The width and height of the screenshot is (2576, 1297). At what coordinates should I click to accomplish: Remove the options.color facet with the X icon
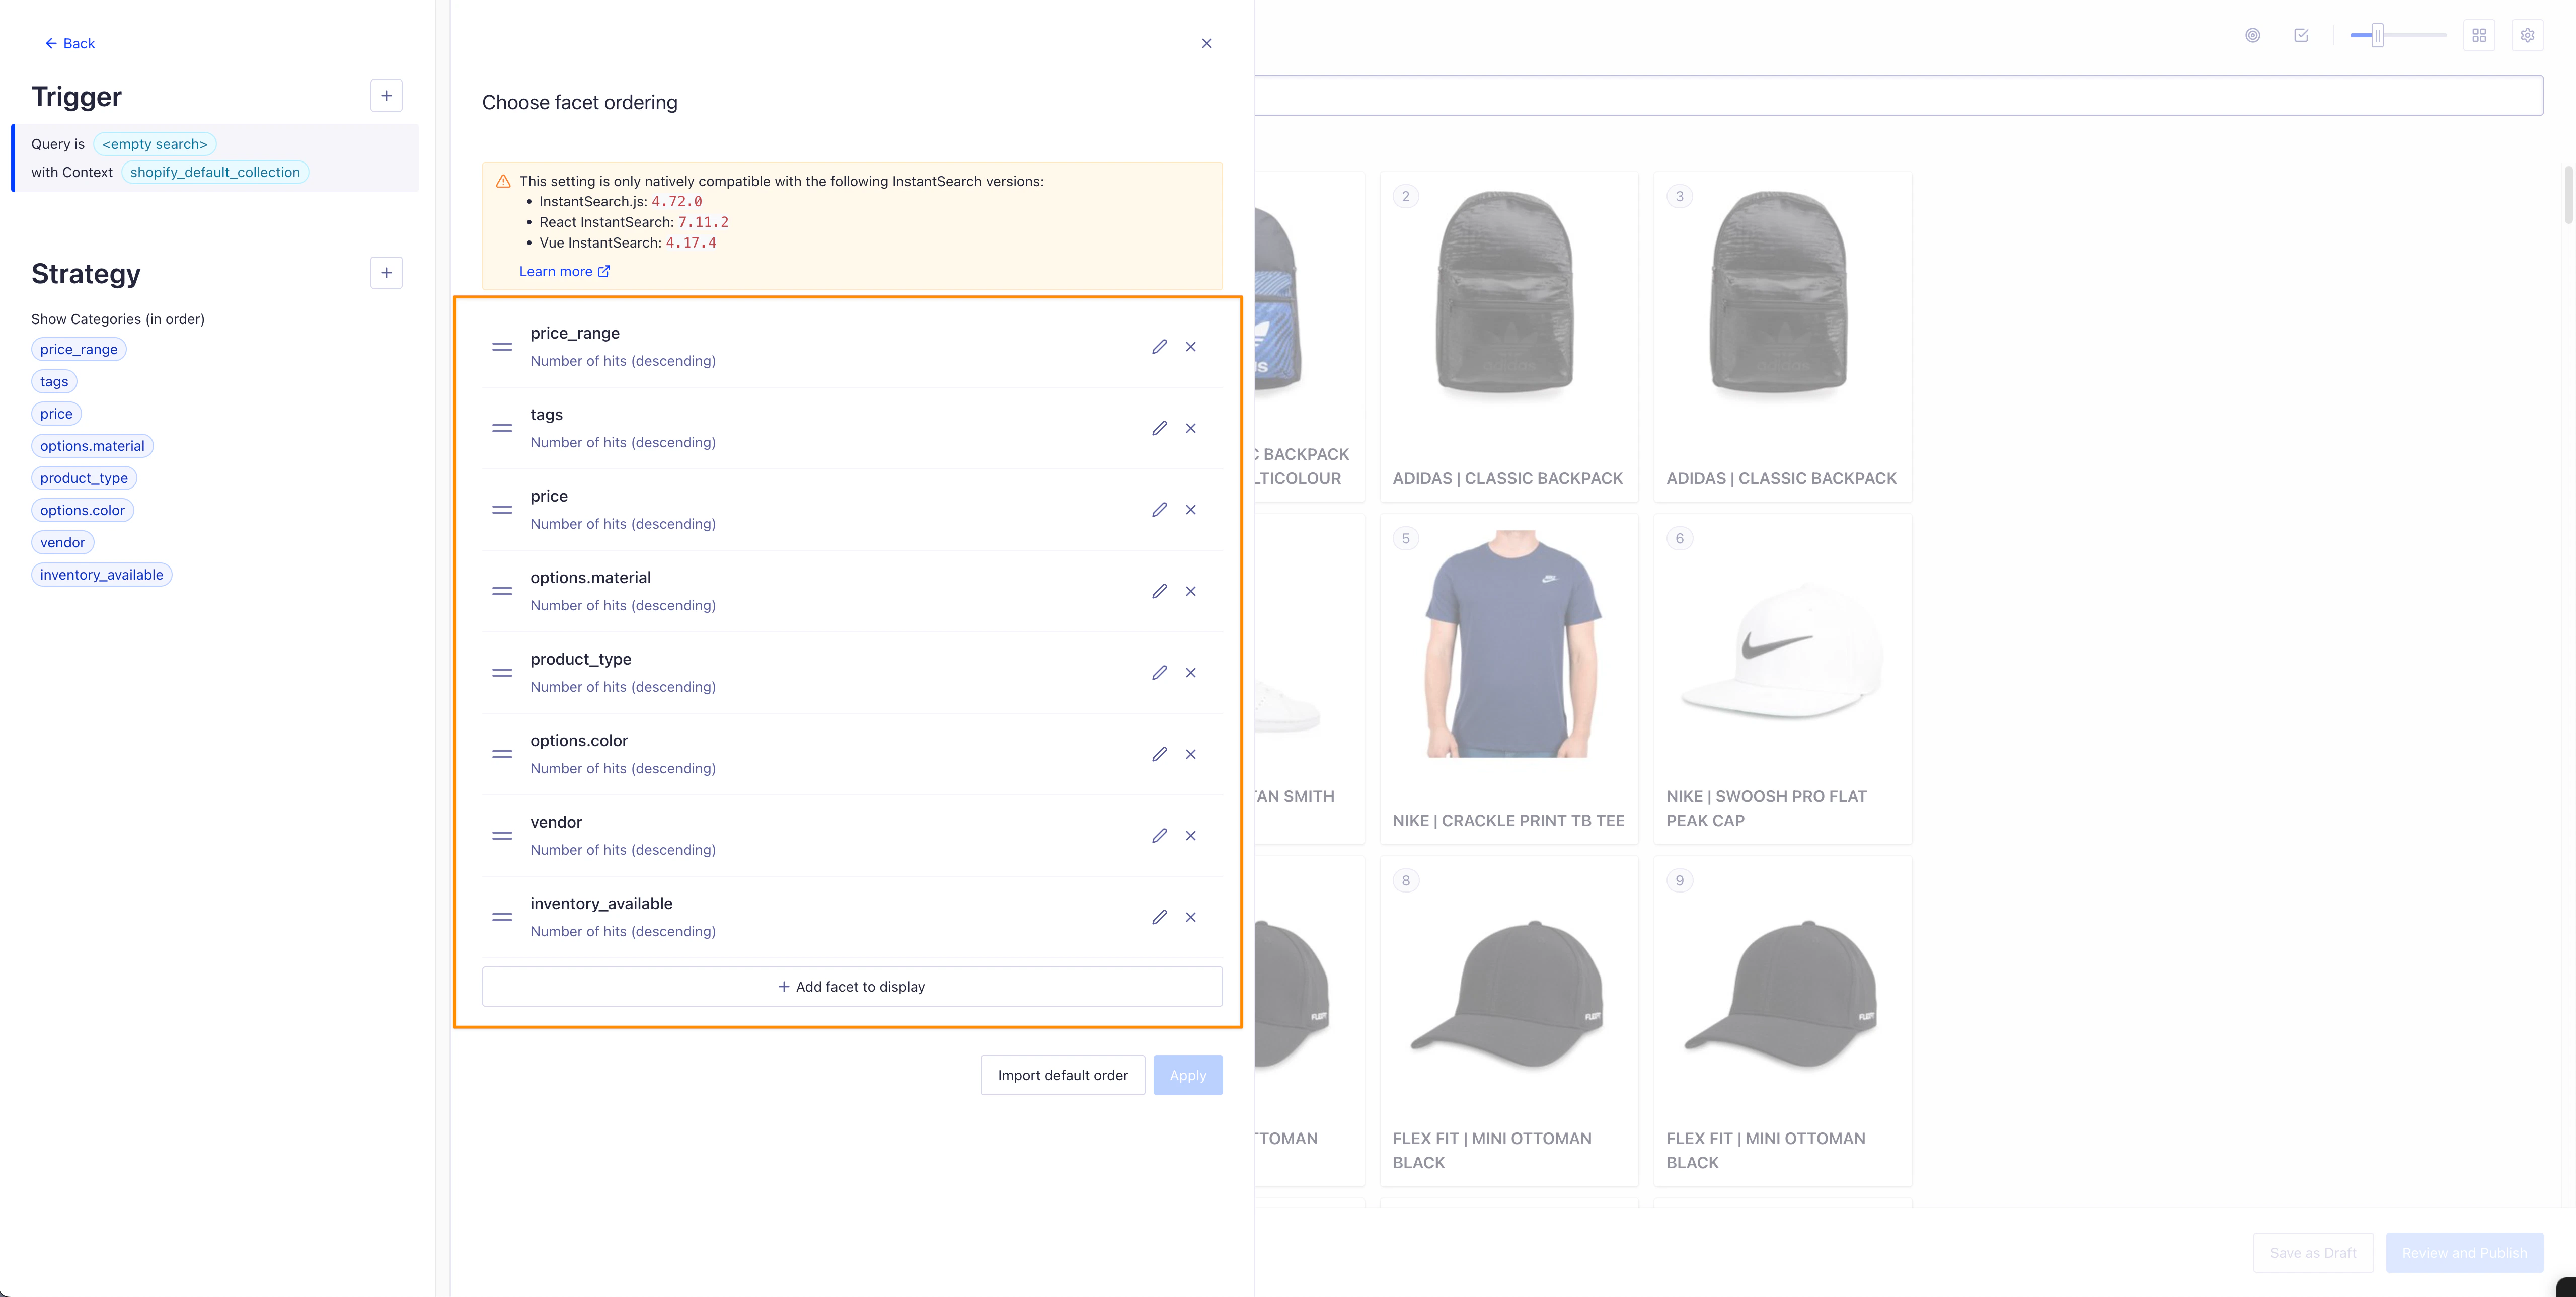tap(1191, 755)
